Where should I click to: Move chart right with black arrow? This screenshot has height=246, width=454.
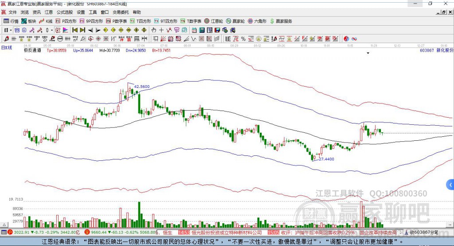point(98,30)
